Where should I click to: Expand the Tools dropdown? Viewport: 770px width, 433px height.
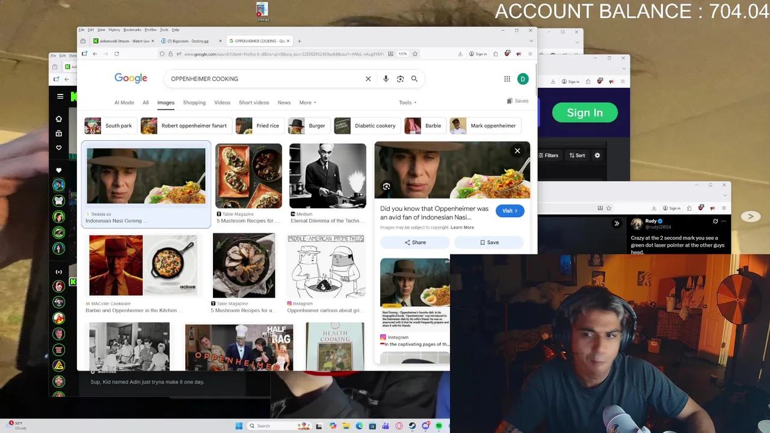[x=408, y=103]
